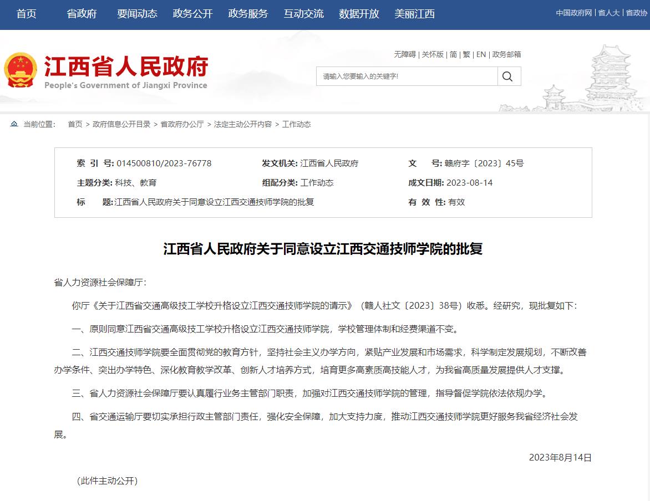The image size is (650, 501).
Task: Switch to traditional Chinese 繁
Action: (x=466, y=54)
